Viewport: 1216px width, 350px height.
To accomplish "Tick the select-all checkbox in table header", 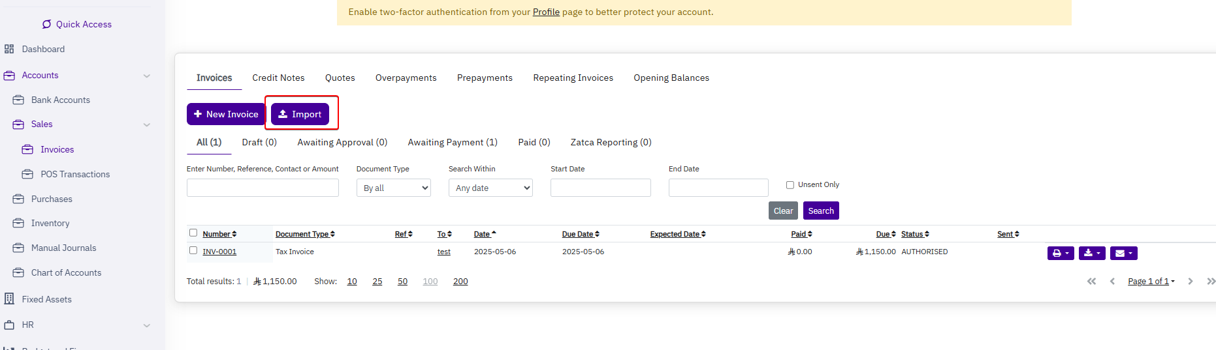I will click(193, 233).
